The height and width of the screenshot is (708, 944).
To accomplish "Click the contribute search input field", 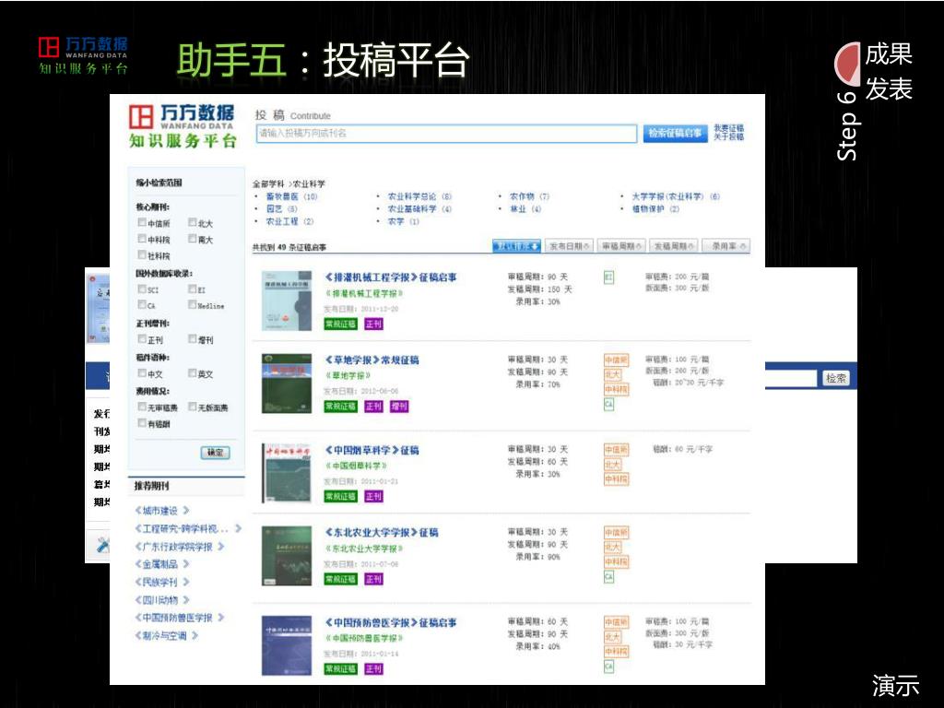I will tap(446, 133).
